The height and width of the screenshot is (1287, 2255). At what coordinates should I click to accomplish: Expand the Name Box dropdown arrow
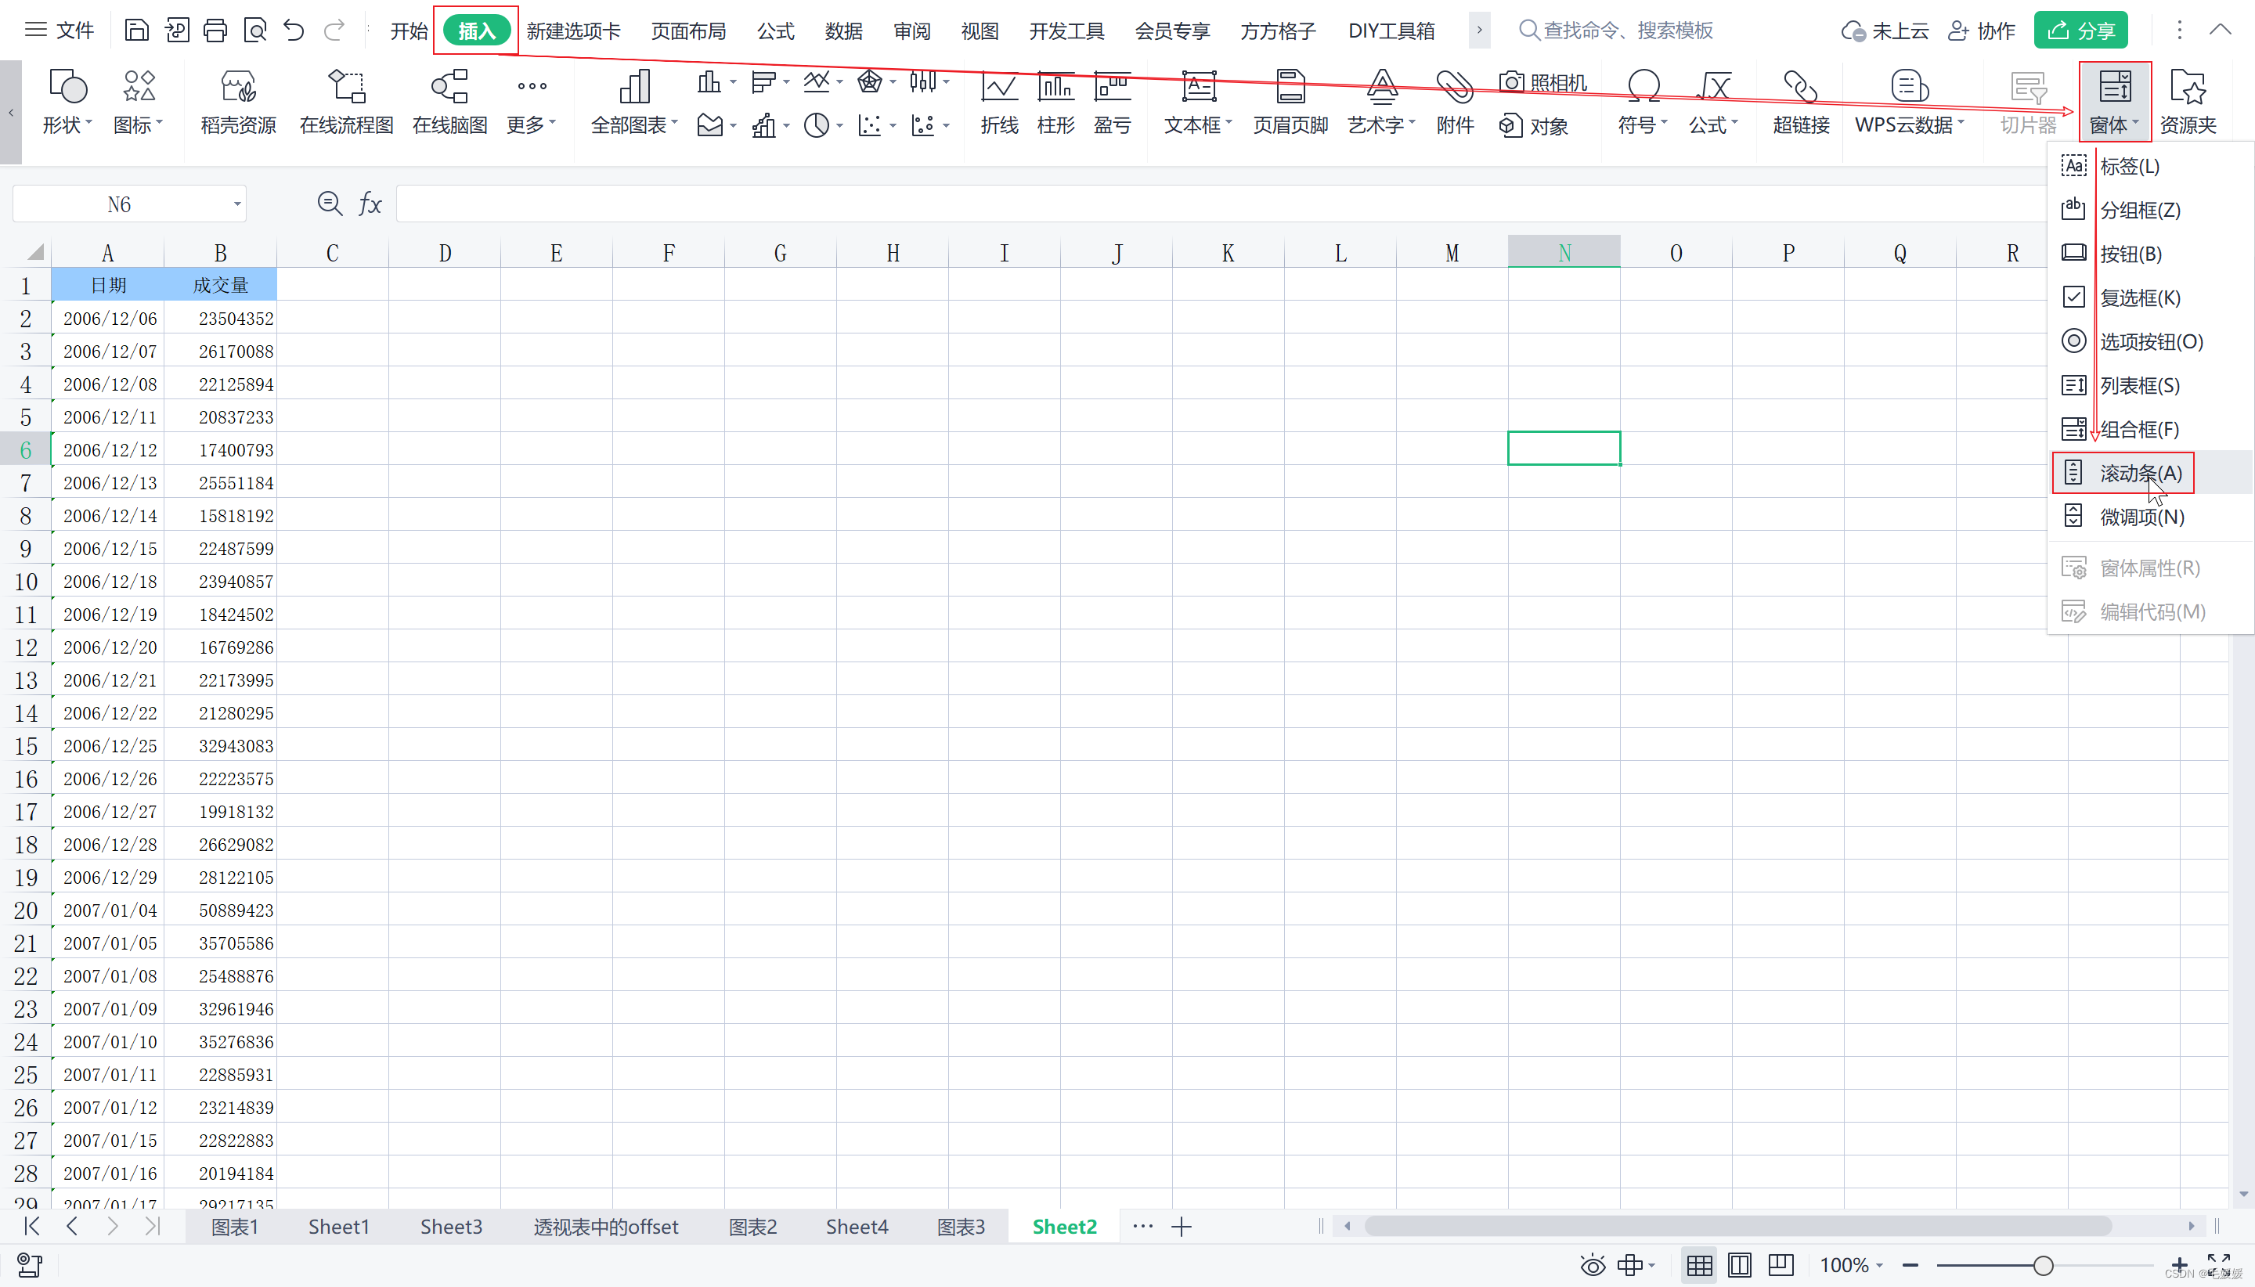tap(237, 204)
